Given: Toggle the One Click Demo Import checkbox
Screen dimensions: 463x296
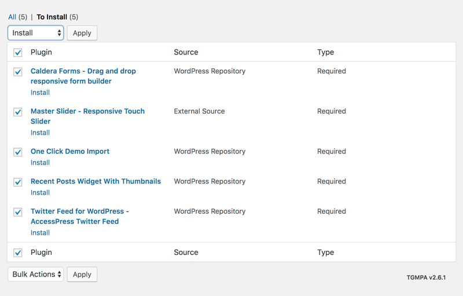Looking at the screenshot, I should coord(18,152).
